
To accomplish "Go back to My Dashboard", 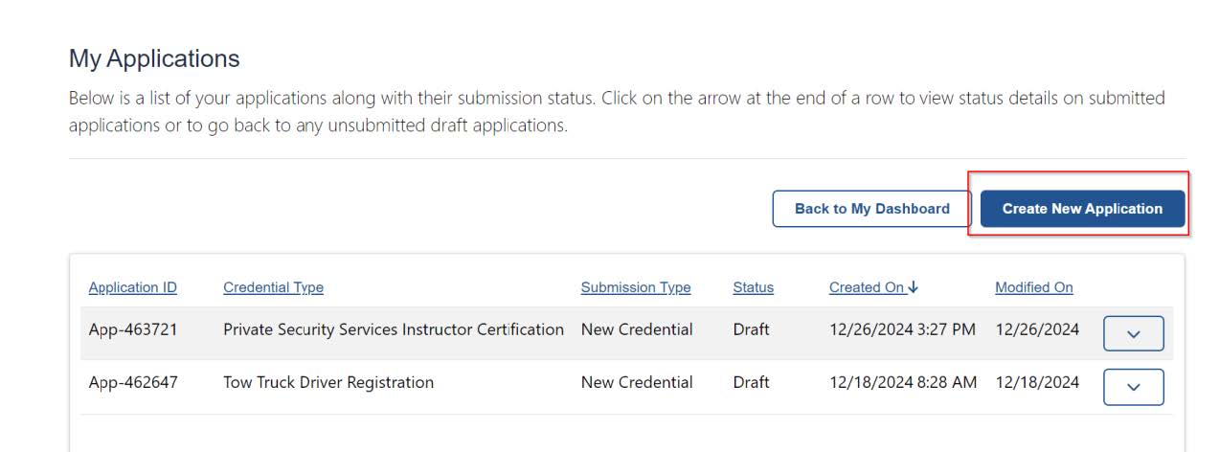I will click(x=871, y=209).
